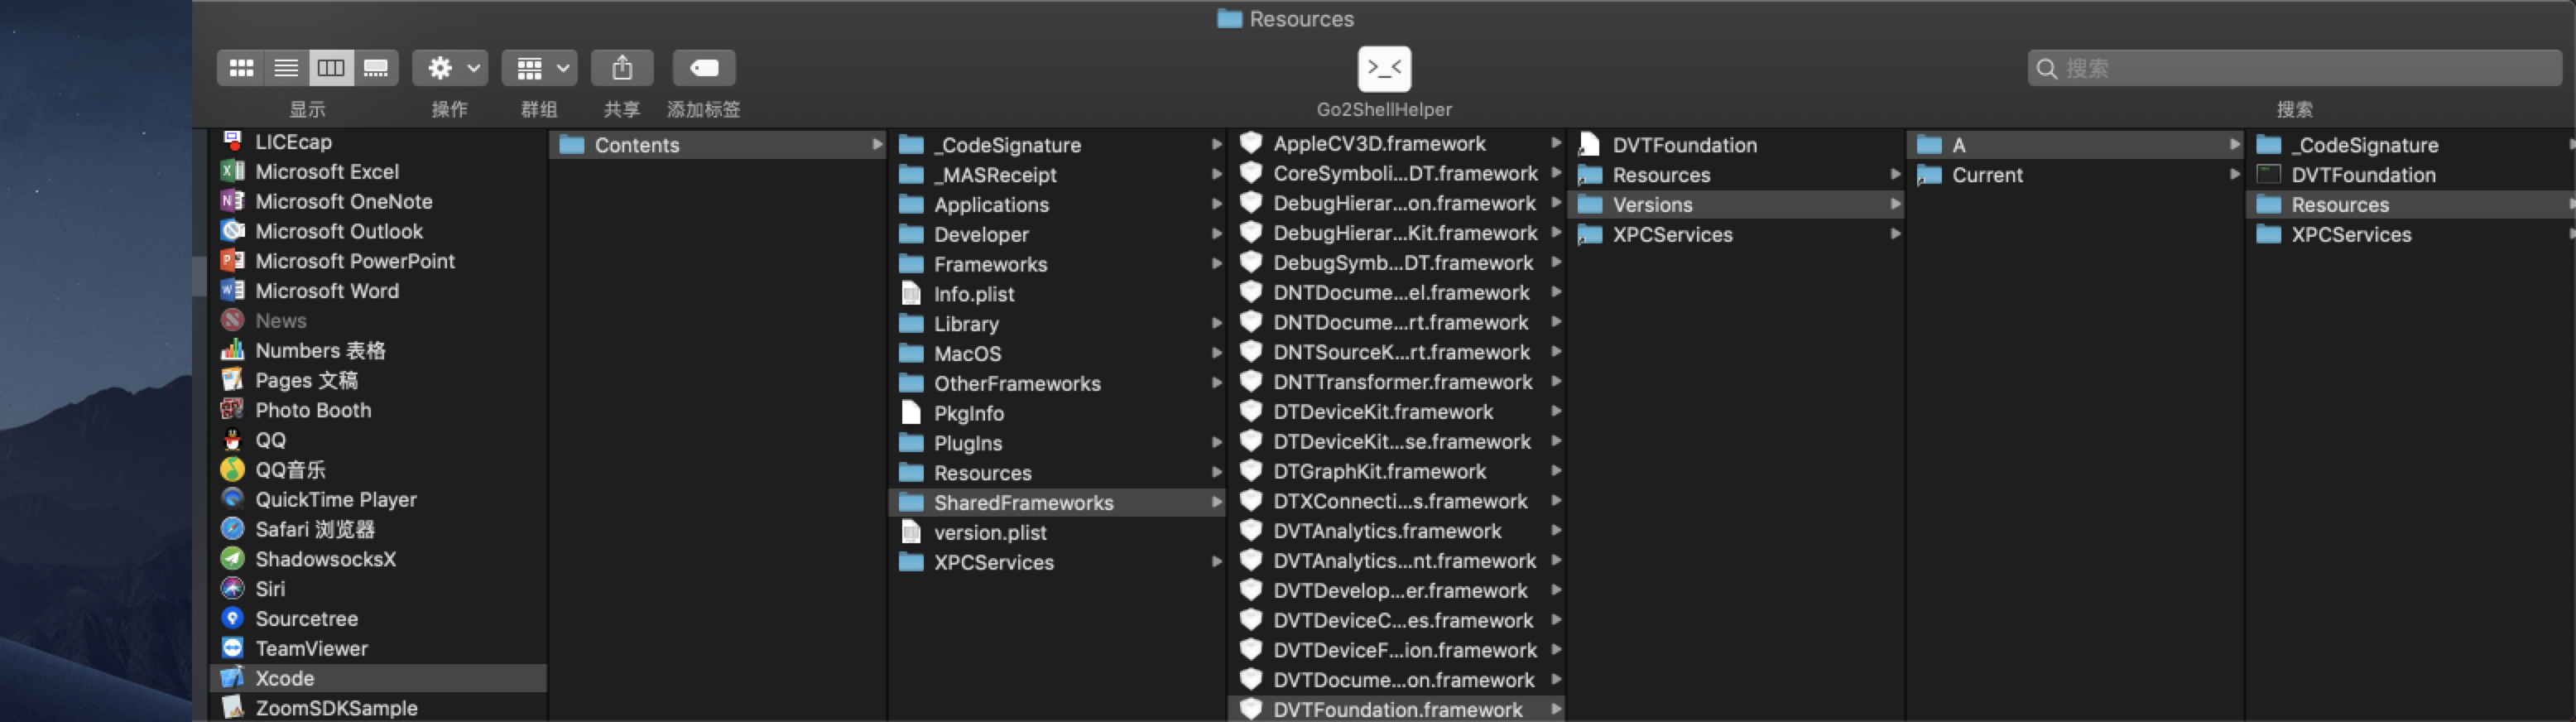Open the Frameworks folder
The image size is (2576, 722).
pos(1057,264)
